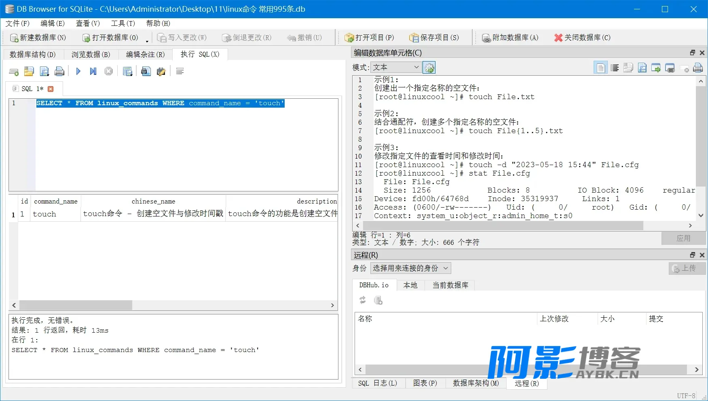This screenshot has width=708, height=401.
Task: Expand the 选择用来连接的身份 identity dropdown
Action: pos(410,268)
